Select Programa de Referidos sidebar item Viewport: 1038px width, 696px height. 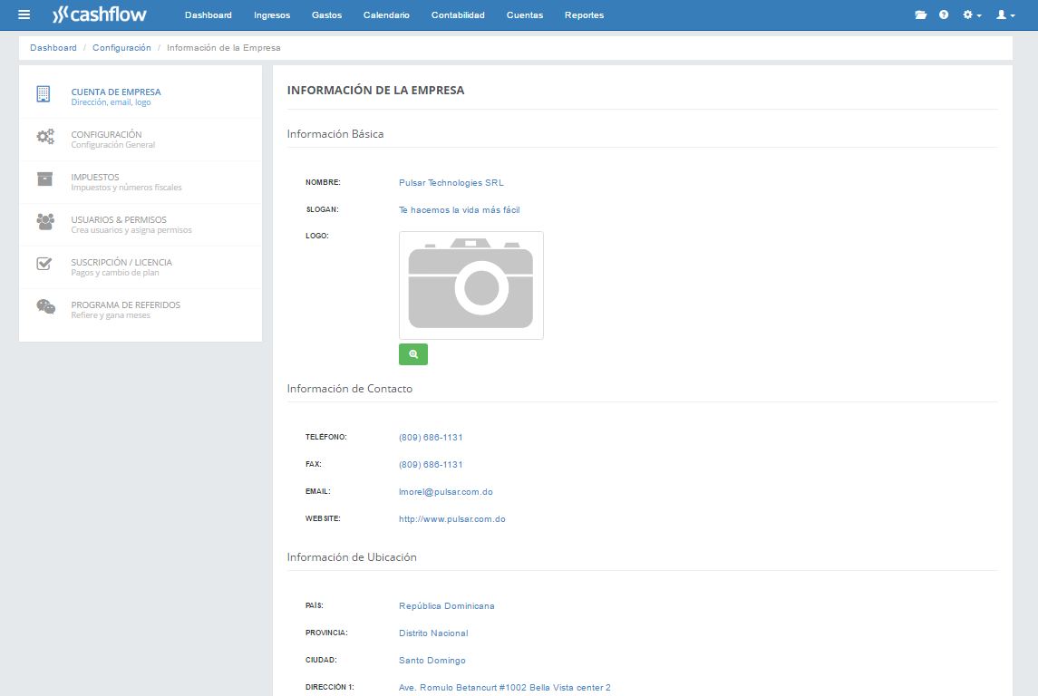(141, 310)
